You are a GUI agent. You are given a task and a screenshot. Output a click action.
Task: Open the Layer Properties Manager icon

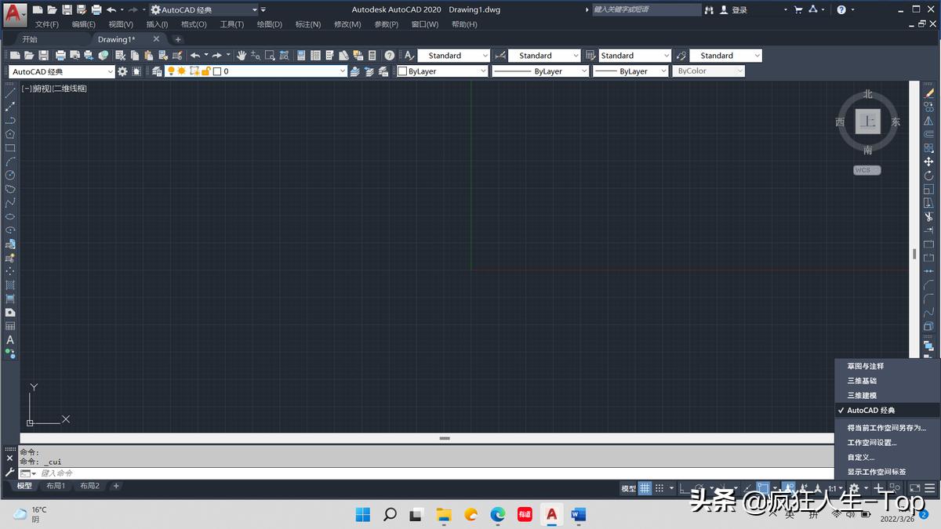[x=157, y=71]
